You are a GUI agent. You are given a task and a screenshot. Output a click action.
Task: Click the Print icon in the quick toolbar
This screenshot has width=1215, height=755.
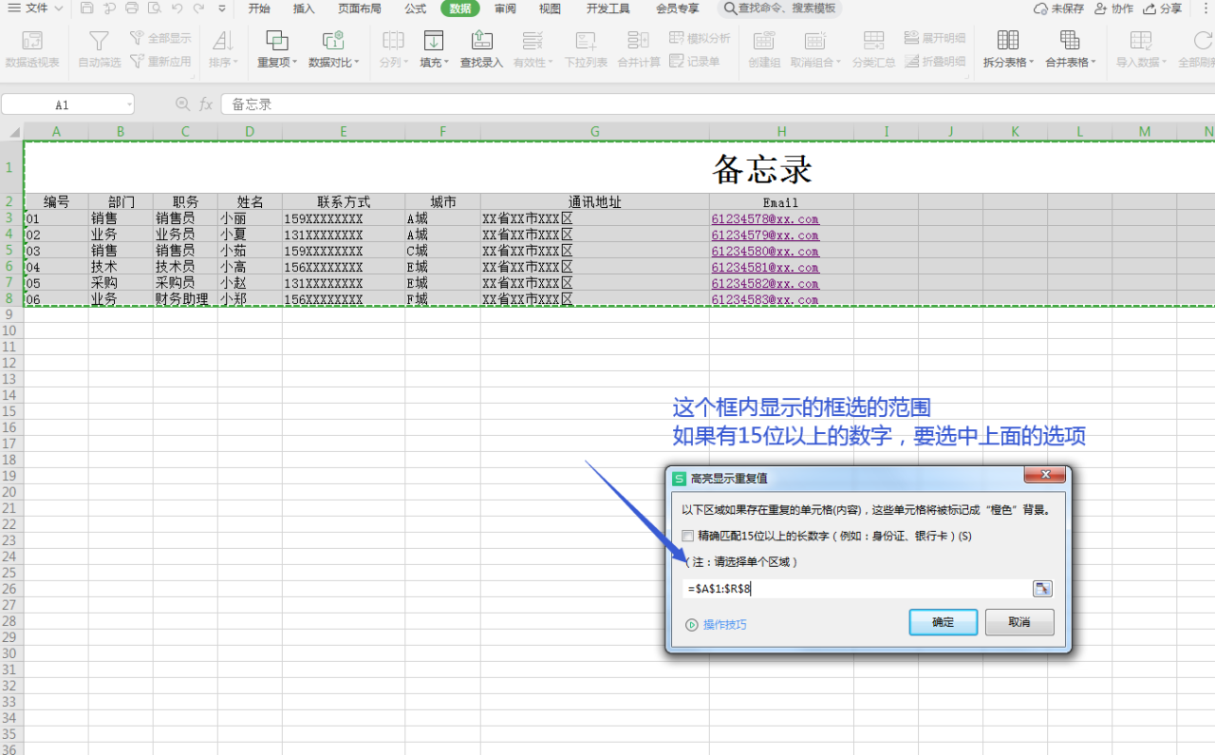(132, 9)
